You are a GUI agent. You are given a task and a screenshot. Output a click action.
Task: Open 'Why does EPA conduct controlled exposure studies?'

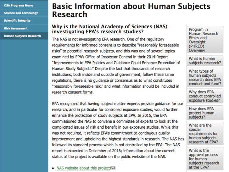click(205, 96)
